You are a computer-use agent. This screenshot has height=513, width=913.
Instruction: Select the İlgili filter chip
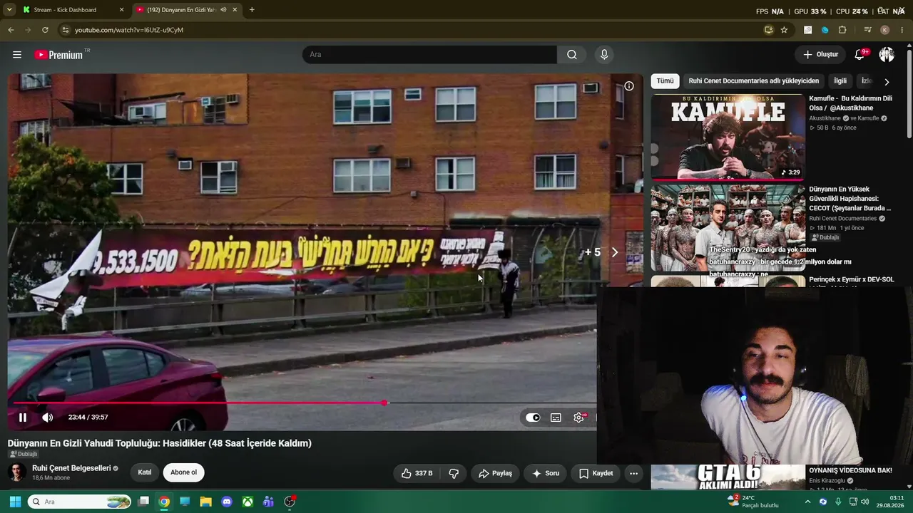[x=840, y=81]
